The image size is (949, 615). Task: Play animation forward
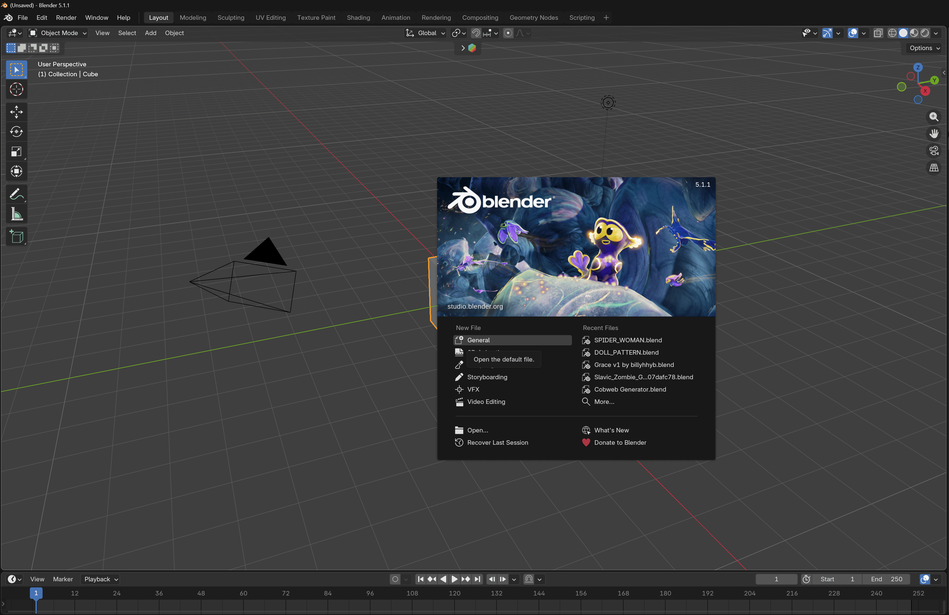[x=454, y=579]
